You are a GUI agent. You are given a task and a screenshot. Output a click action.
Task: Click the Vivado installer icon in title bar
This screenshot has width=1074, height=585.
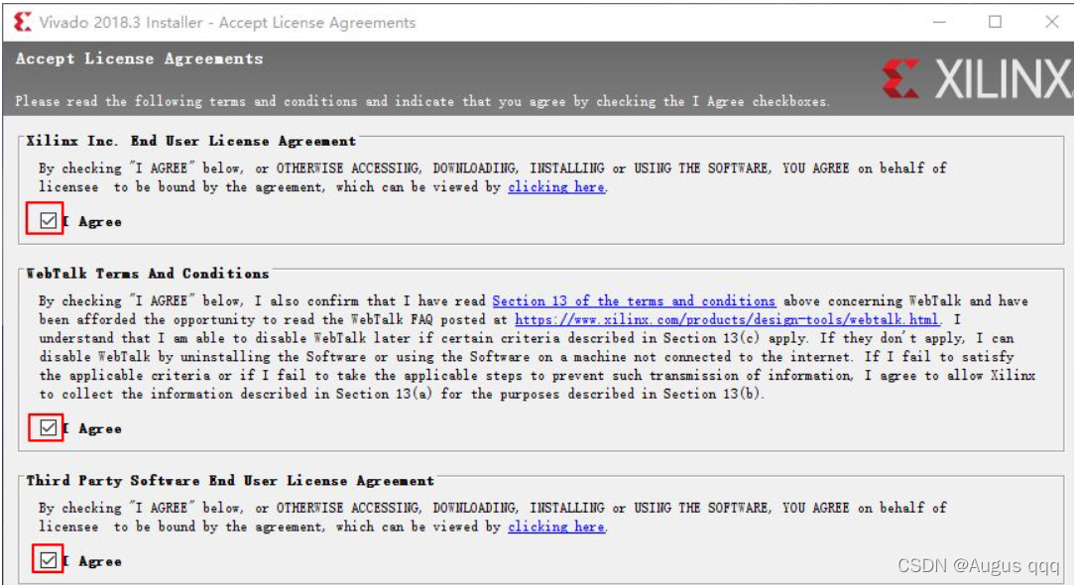[x=22, y=22]
